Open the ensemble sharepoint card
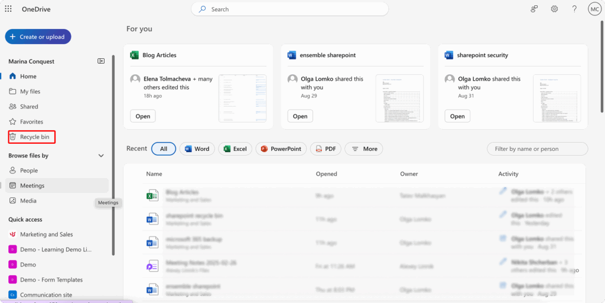 (x=300, y=116)
